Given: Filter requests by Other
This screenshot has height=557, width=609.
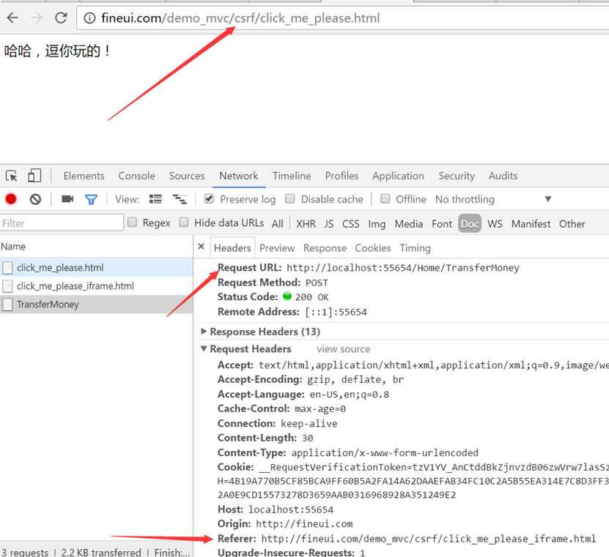Looking at the screenshot, I should pos(572,224).
